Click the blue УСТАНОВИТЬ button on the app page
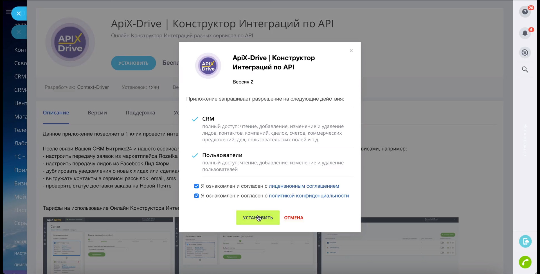 133,63
